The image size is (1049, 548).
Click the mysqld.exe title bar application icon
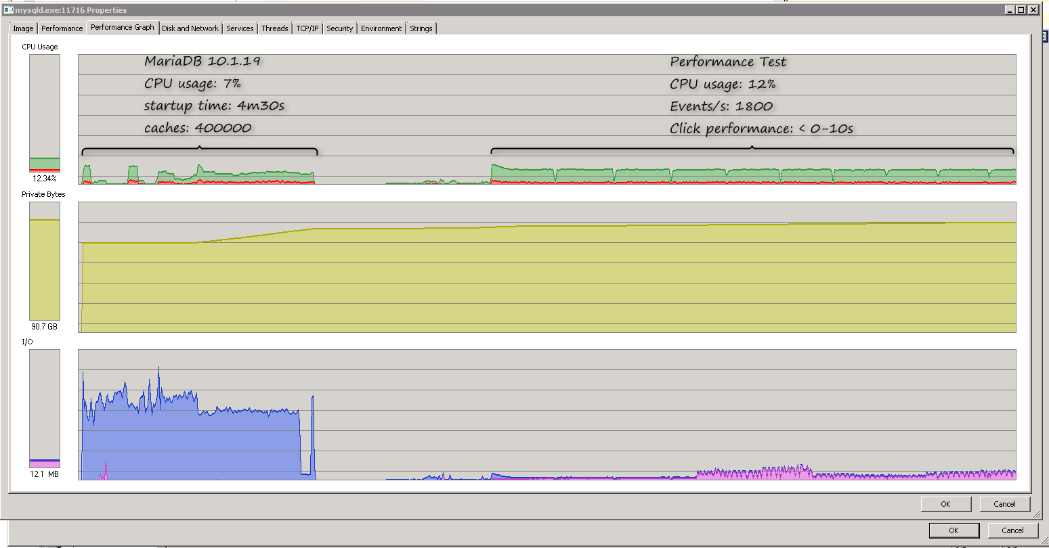point(7,10)
